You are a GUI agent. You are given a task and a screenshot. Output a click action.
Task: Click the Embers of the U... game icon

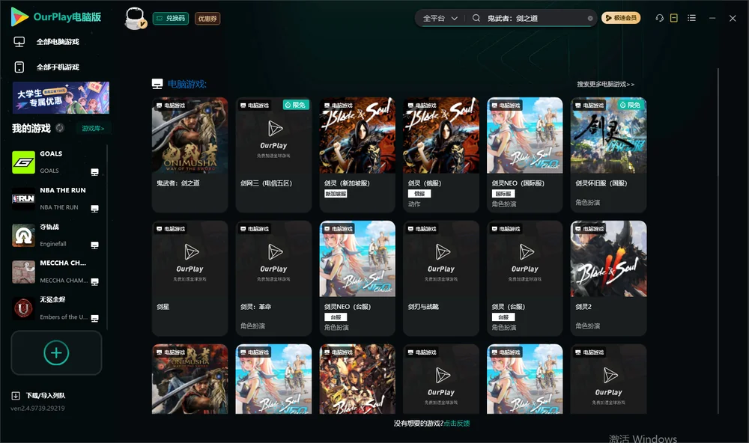(23, 308)
